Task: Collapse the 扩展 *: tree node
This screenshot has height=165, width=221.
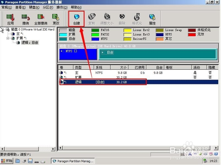Action: tap(8, 38)
